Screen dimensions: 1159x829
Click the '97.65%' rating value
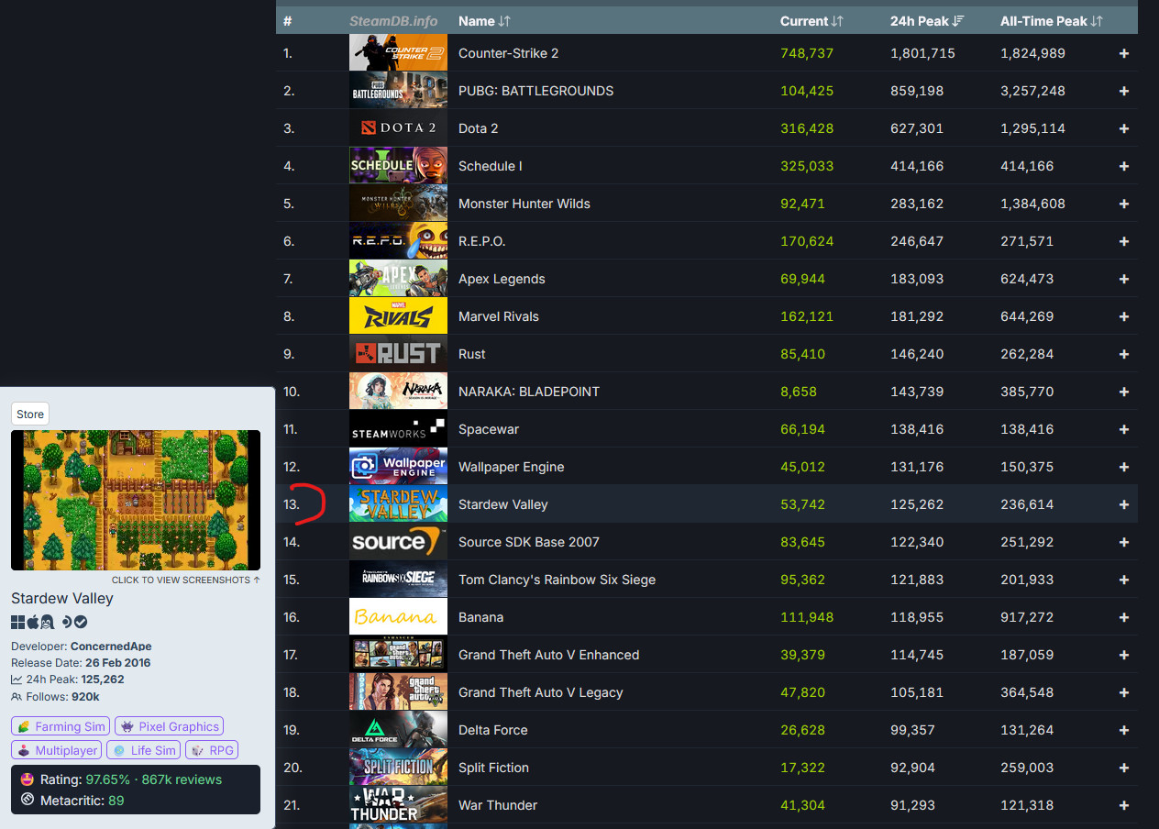tap(107, 779)
